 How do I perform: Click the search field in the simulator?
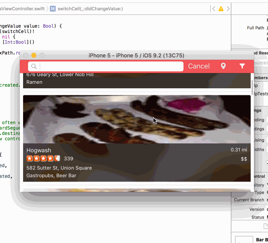106,66
